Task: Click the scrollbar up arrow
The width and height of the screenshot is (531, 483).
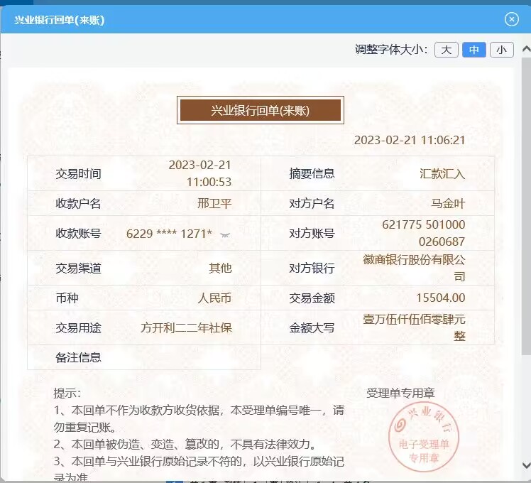Action: (x=525, y=50)
